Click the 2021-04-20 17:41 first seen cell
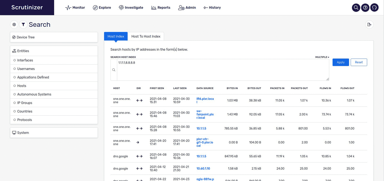The height and width of the screenshot is (181, 384). pos(158,142)
